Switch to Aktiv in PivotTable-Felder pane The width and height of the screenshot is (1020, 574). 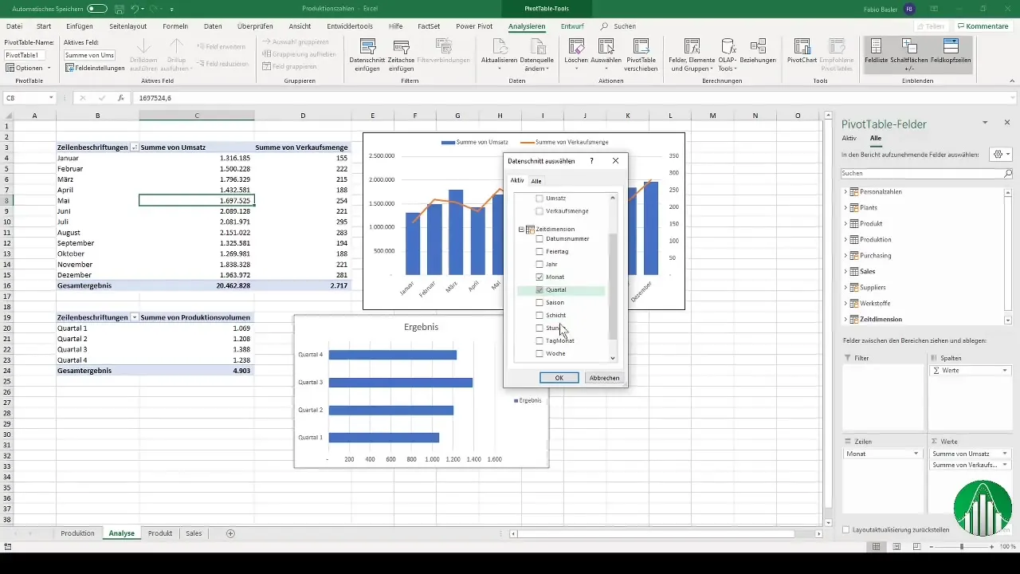click(849, 138)
